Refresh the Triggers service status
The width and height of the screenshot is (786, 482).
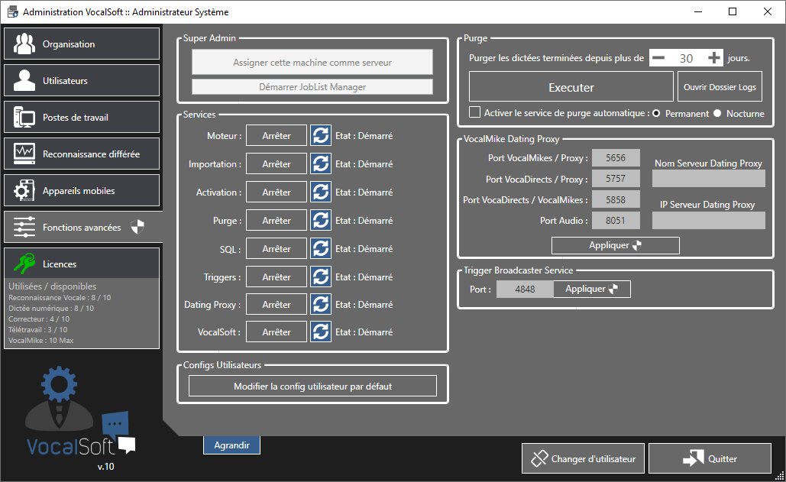pos(321,277)
